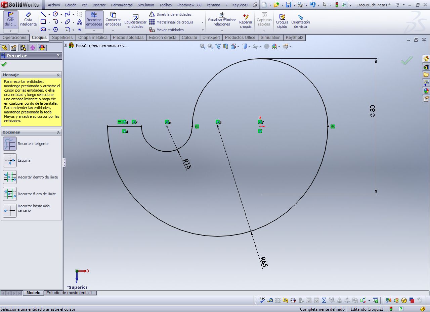Click Save icon in title bar
430x312 pixels.
(x=288, y=5)
